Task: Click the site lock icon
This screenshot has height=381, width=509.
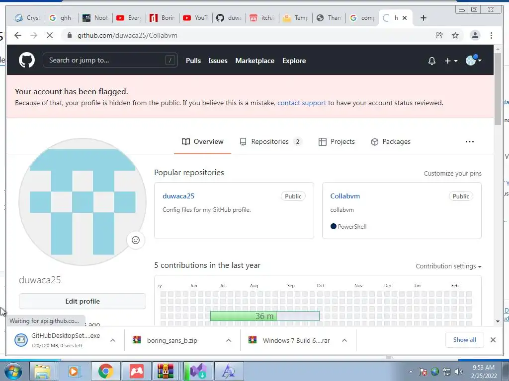Action: 69,35
